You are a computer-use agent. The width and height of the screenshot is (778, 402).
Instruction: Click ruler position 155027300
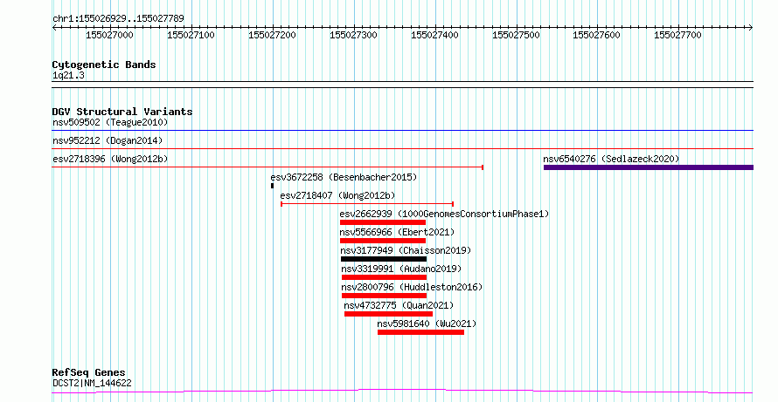coord(353,35)
